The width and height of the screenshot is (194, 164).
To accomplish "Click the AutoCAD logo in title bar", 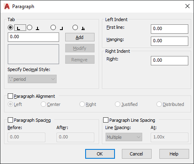I will point(7,6).
